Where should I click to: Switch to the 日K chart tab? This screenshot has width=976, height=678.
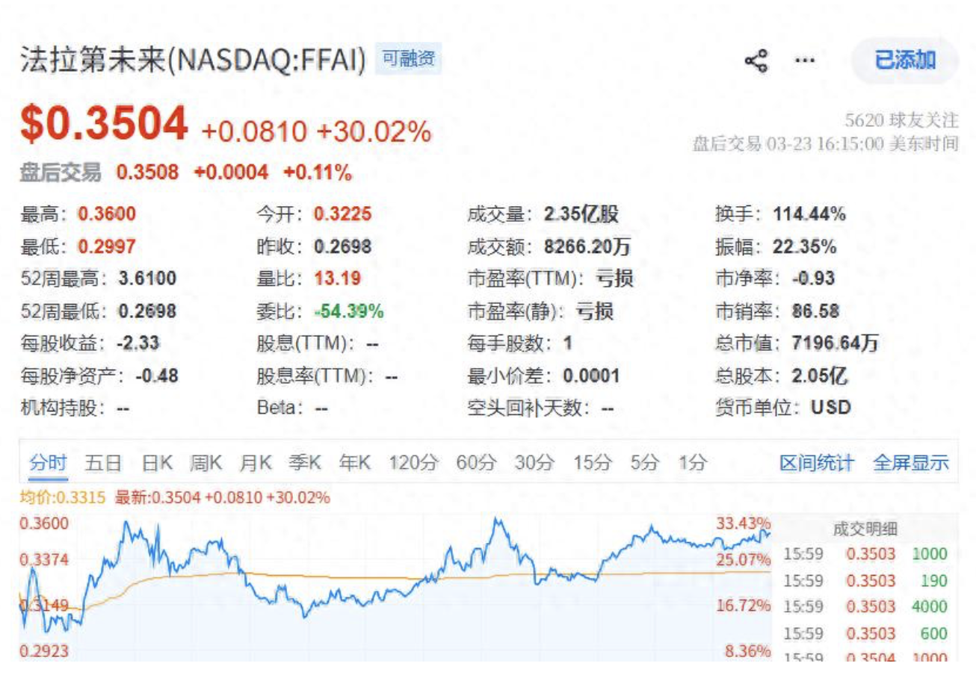[x=157, y=463]
